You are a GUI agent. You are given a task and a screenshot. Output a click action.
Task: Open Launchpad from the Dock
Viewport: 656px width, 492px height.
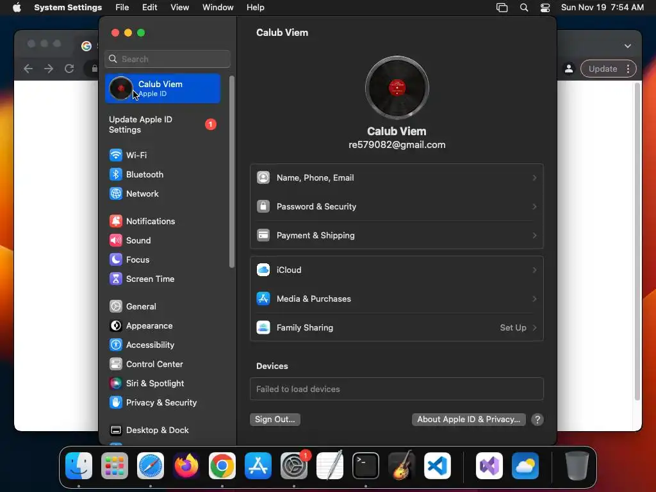(x=115, y=466)
